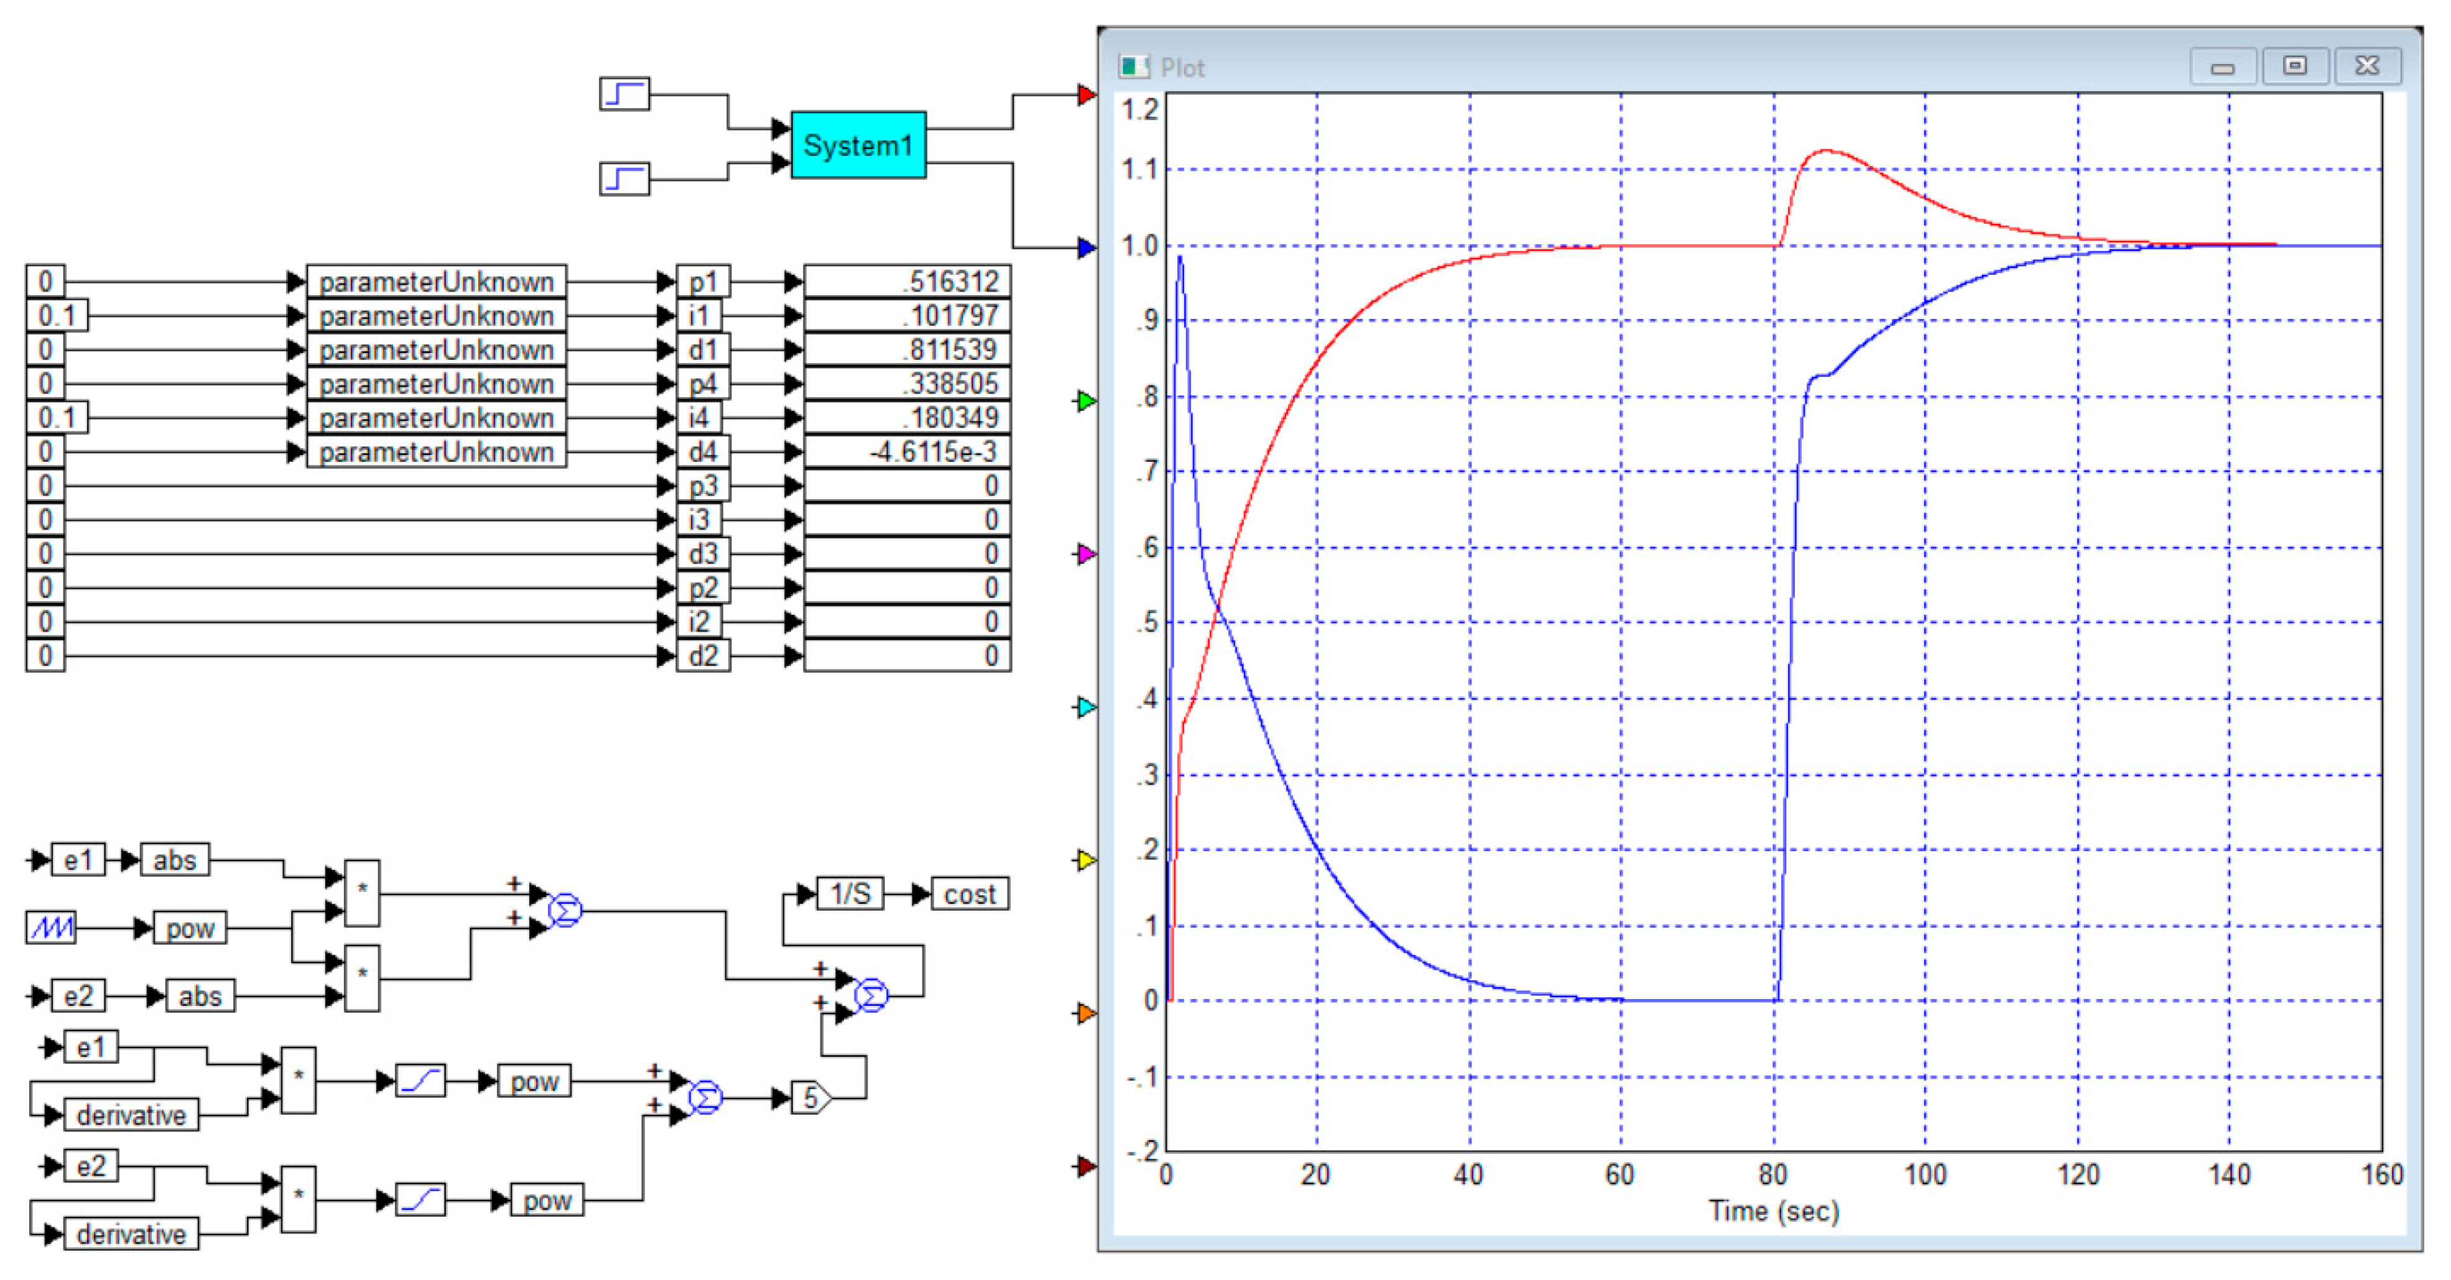Click the Plot window title bar

pos(1618,67)
